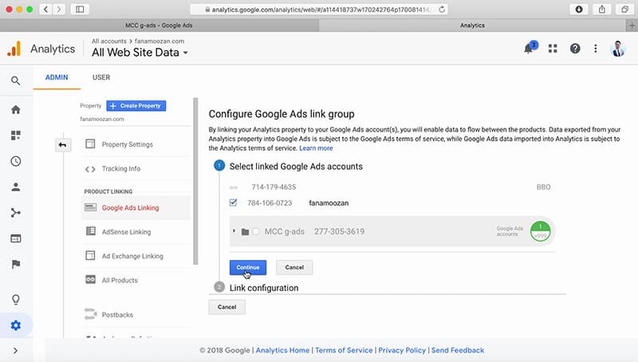
Task: Select the MCC g-ads Google Ads browser tab
Action: [x=159, y=26]
